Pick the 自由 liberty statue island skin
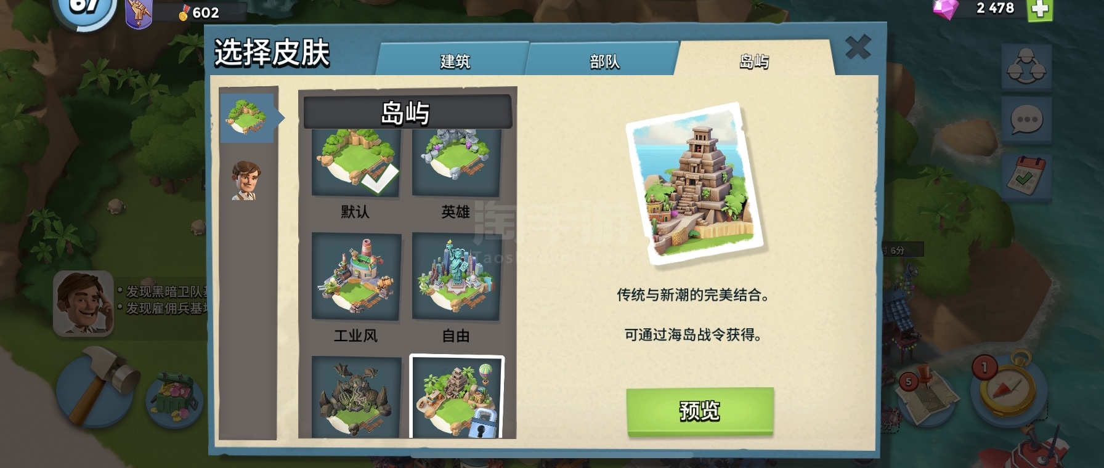Image resolution: width=1104 pixels, height=468 pixels. (456, 276)
